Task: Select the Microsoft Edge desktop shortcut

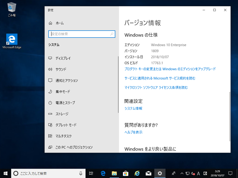Action: (x=12, y=41)
